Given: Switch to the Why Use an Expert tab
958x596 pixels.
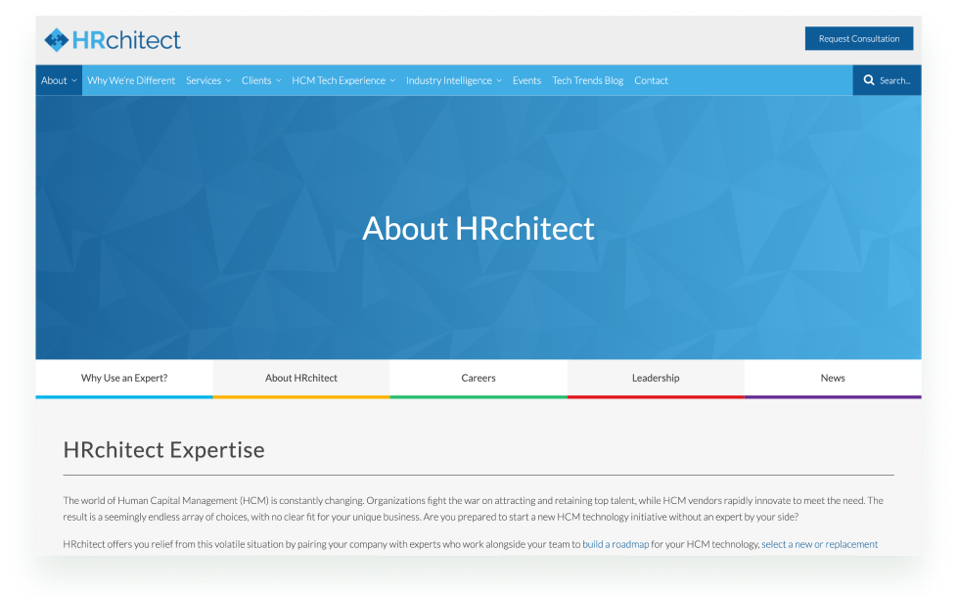Looking at the screenshot, I should click(x=123, y=378).
